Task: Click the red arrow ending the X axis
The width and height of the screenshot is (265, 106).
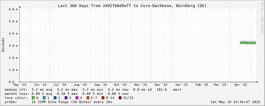Action: pyautogui.click(x=257, y=82)
